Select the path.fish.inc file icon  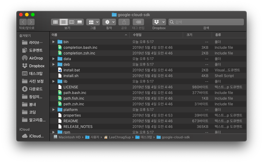coord(60,98)
